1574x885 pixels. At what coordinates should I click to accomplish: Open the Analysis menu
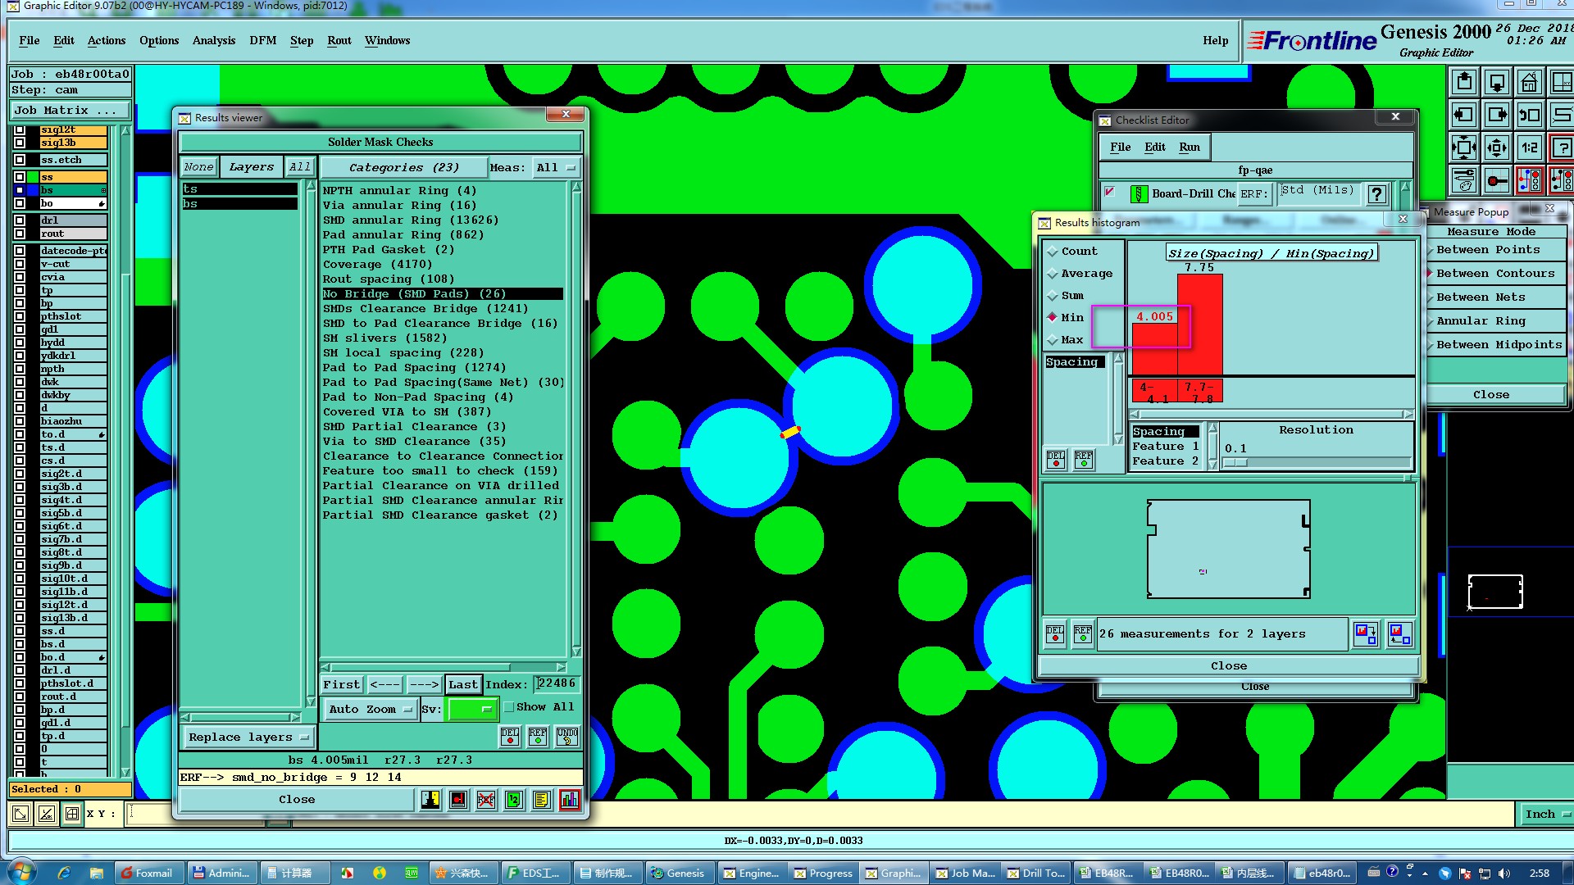tap(213, 40)
